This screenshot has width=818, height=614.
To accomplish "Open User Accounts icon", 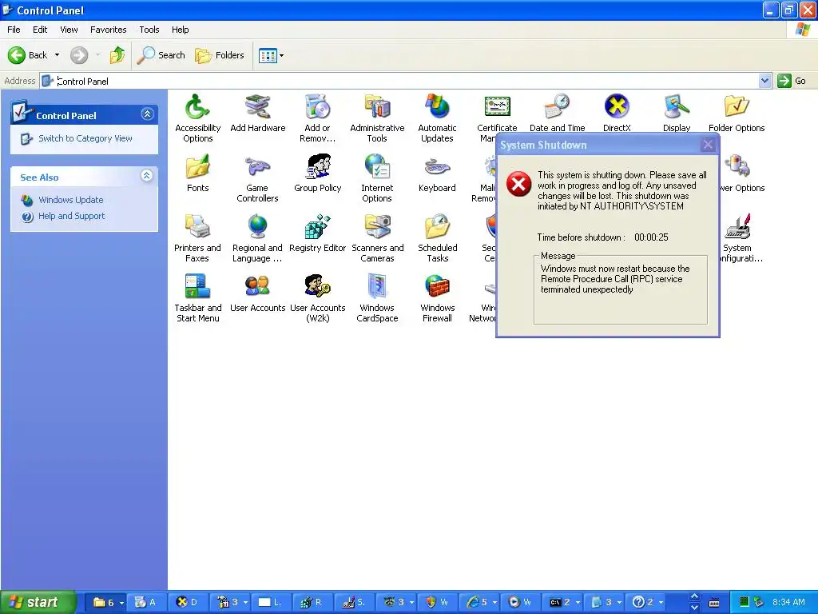I will pyautogui.click(x=258, y=293).
